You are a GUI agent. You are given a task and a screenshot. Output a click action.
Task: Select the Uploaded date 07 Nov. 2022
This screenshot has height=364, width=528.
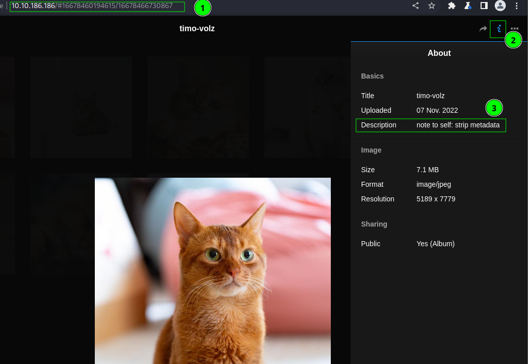coord(437,111)
